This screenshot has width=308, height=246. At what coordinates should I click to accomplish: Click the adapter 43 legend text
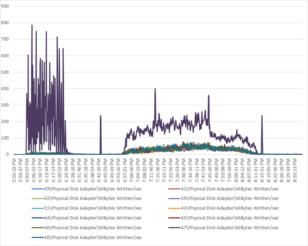pyautogui.click(x=230, y=208)
